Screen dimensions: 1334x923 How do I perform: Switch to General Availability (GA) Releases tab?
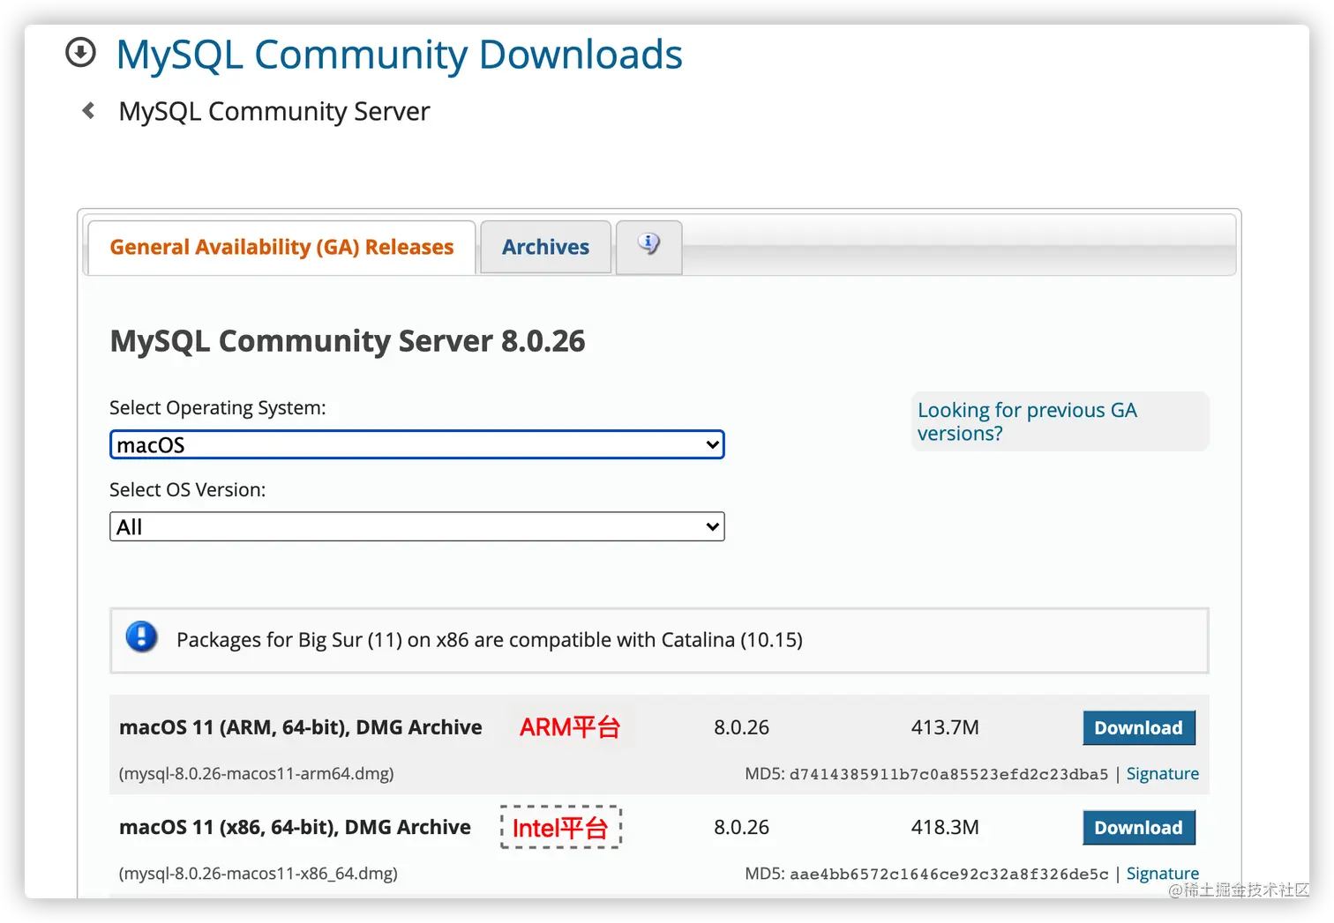tap(281, 248)
